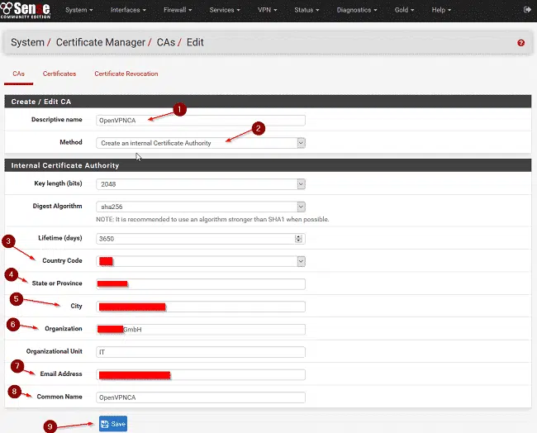Focus the Organizational Unit field
This screenshot has height=433, width=537.
pyautogui.click(x=201, y=352)
